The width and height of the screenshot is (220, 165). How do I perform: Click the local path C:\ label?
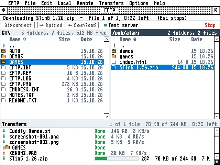point(6,33)
